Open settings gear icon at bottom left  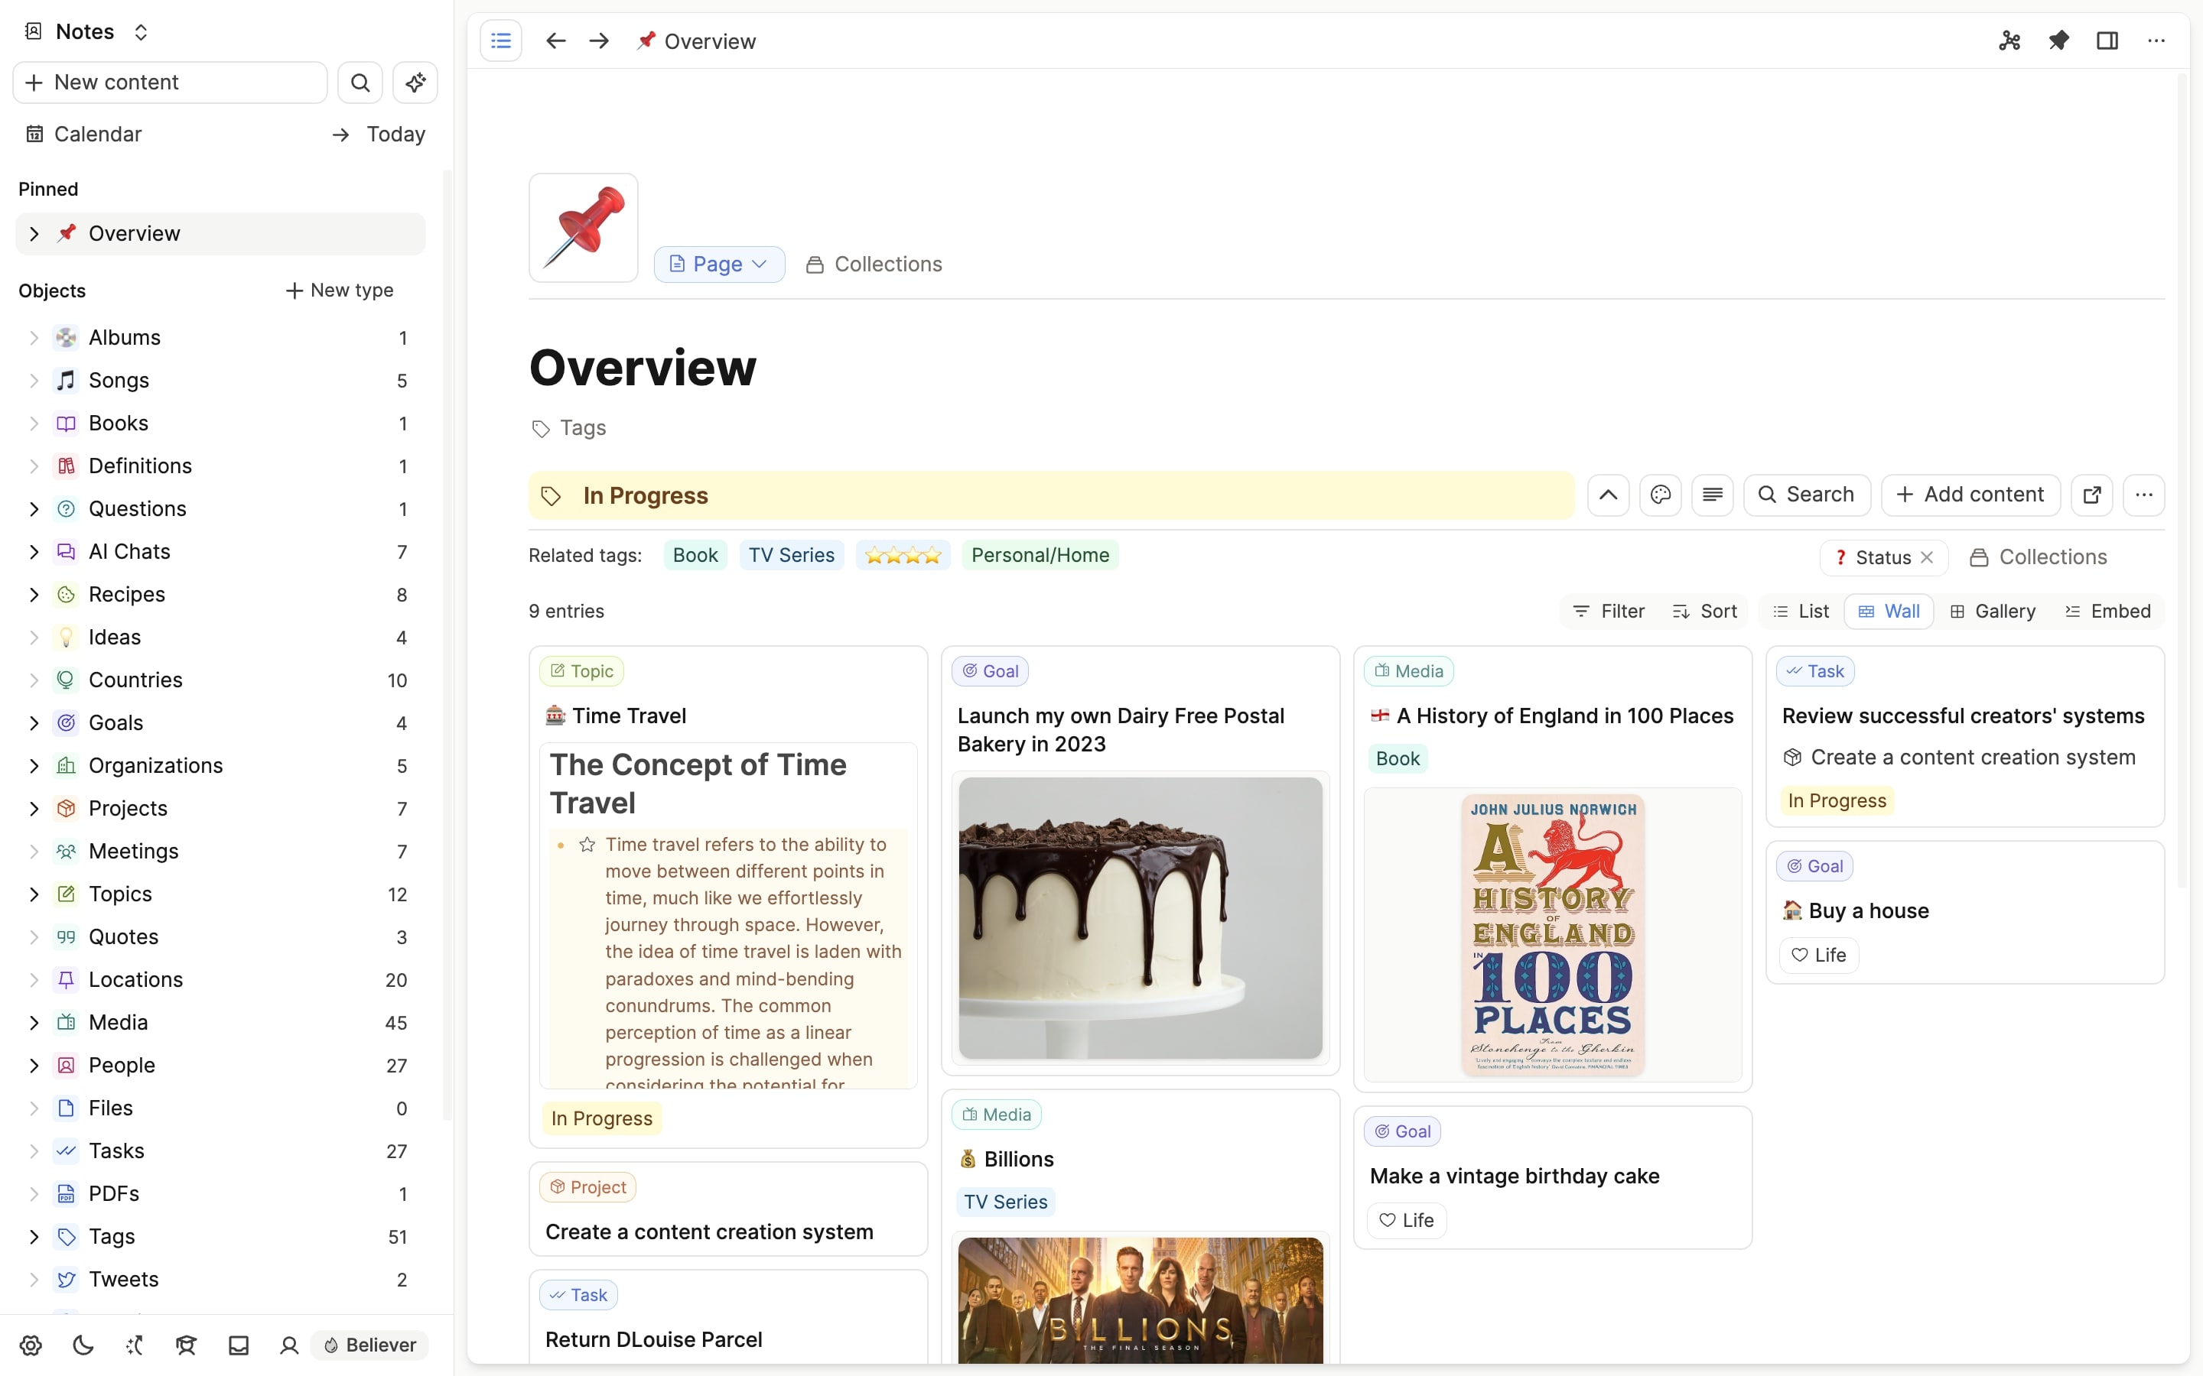[x=31, y=1345]
